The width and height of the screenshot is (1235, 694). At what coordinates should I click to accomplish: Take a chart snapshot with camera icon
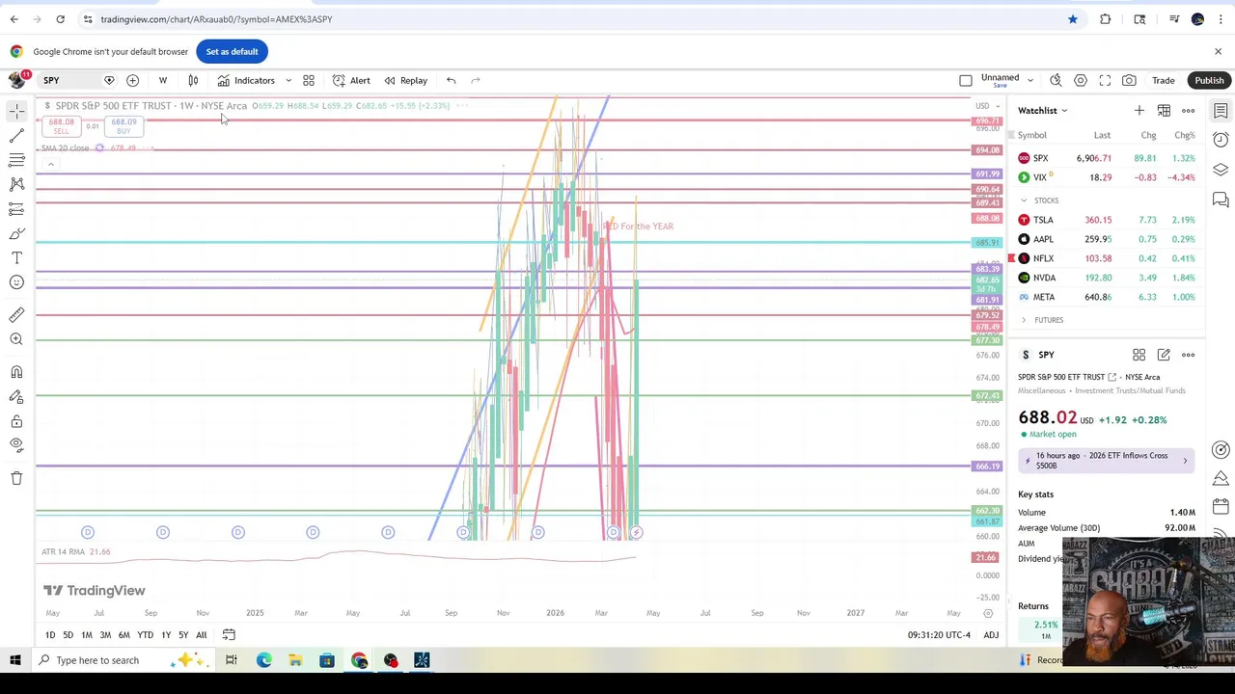pos(1129,80)
